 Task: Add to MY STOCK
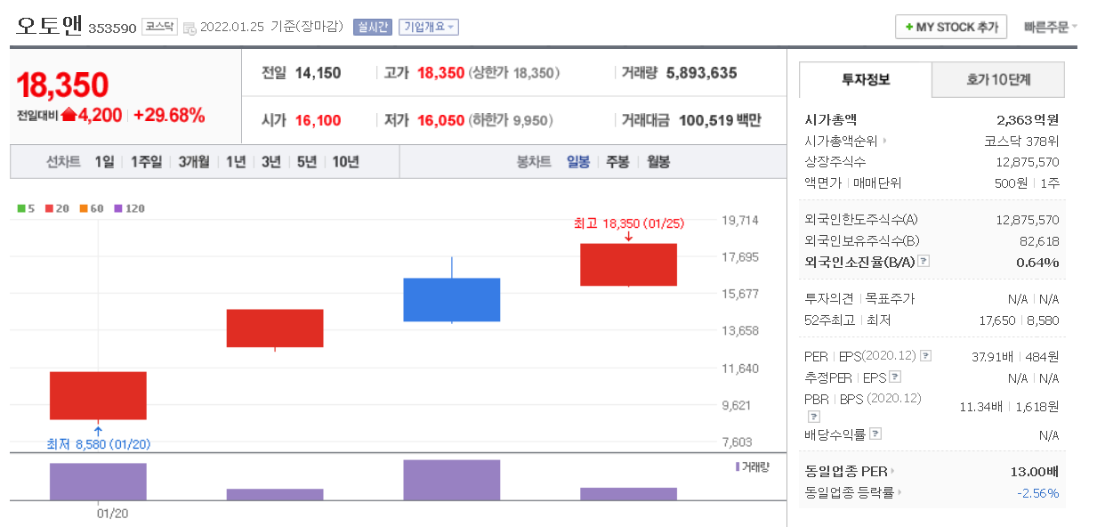point(951,27)
